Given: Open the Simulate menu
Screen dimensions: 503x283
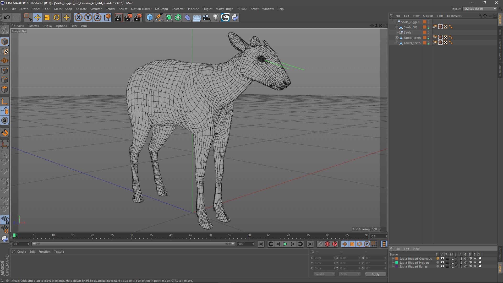Looking at the screenshot, I should click(x=95, y=9).
